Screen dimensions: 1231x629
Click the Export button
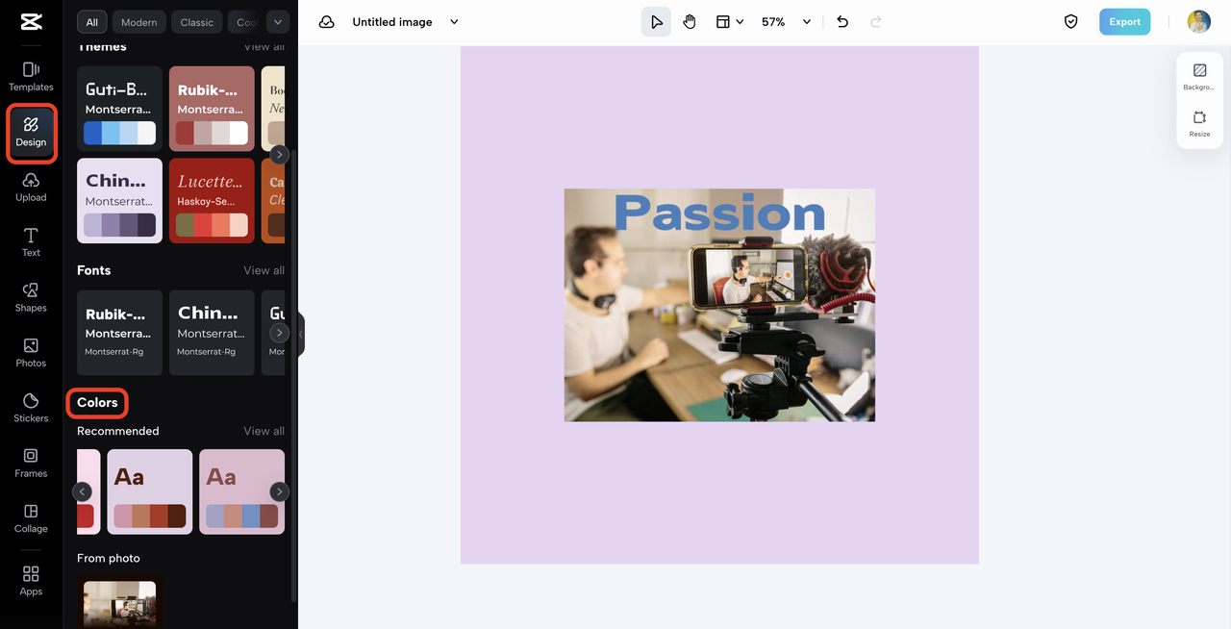tap(1124, 22)
